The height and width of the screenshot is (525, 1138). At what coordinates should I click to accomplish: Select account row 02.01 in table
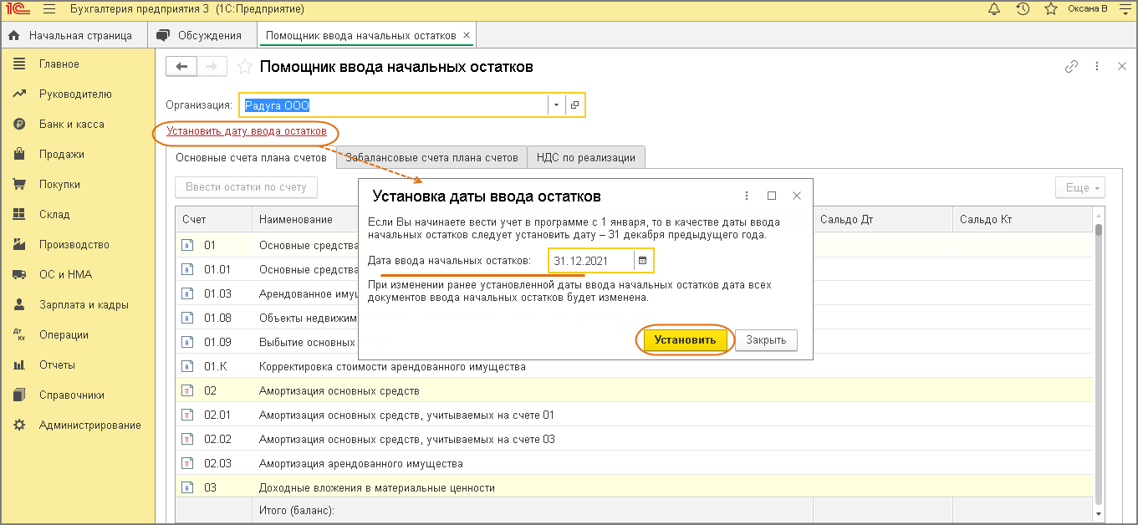[217, 415]
